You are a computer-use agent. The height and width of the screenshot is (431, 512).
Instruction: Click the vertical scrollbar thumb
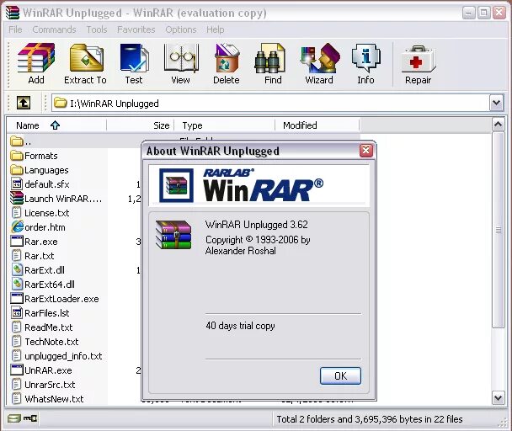498,230
